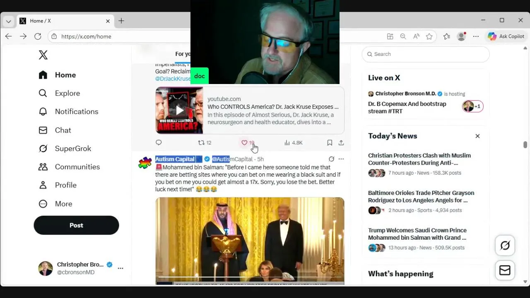Open account menu dots beside Christopher Bro...
This screenshot has width=530, height=298.
point(120,268)
